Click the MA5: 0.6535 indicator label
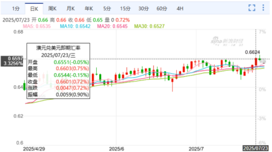Screen dimensions: 272x152 coord(37,26)
